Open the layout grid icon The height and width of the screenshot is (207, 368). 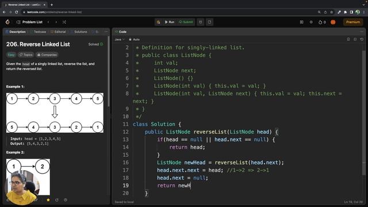pos(301,22)
